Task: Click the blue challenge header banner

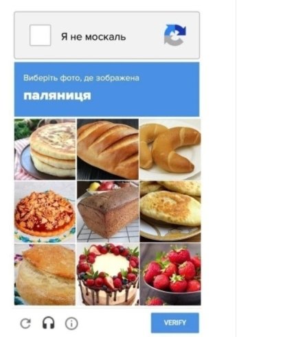Action: pyautogui.click(x=106, y=89)
